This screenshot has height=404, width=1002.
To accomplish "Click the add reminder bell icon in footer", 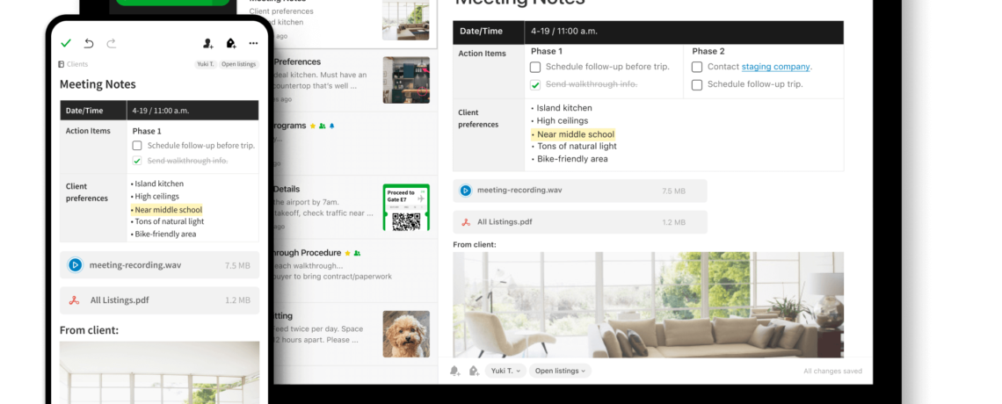I will point(454,371).
